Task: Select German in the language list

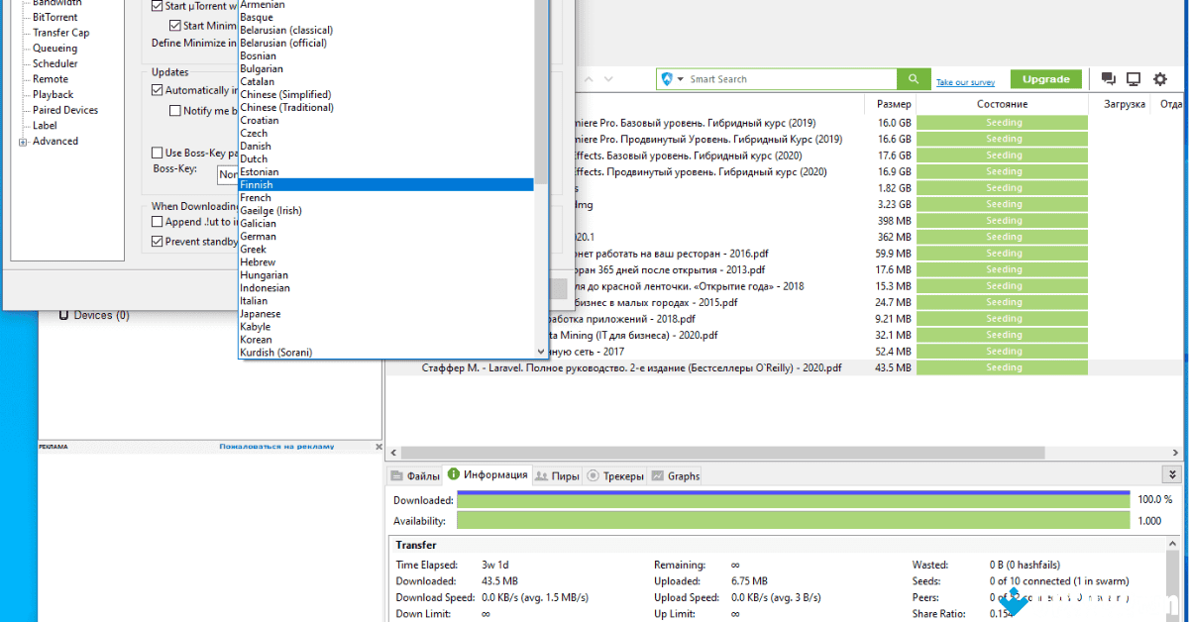Action: point(259,236)
